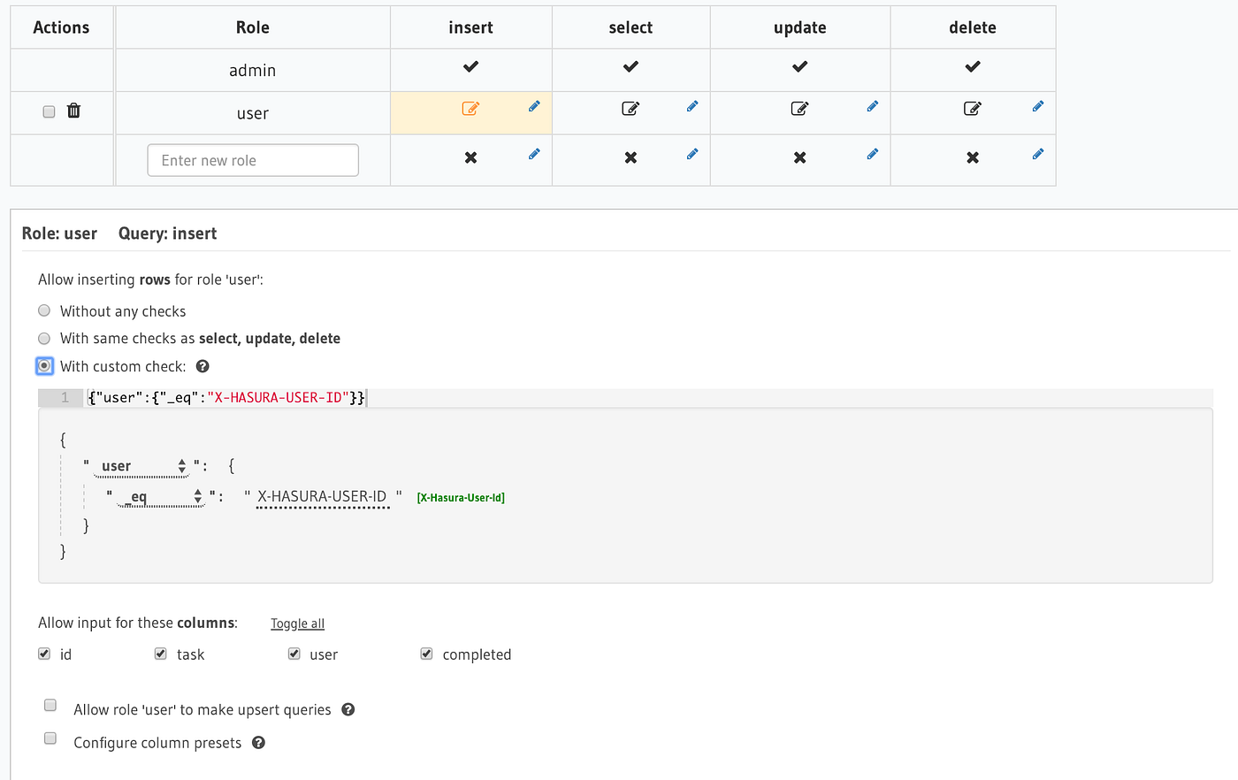Click the dotted X-HASURA-USER-ID value selector
The image size is (1238, 780).
pos(322,496)
